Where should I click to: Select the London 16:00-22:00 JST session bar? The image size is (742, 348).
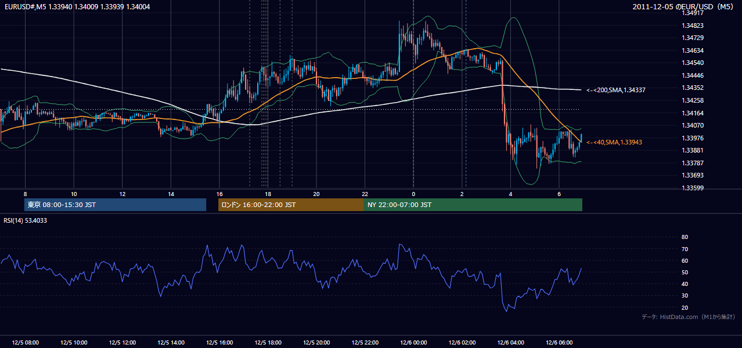(x=291, y=205)
